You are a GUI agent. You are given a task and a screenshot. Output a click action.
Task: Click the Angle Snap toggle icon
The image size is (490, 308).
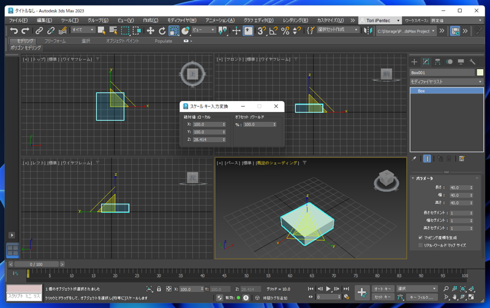[273, 31]
